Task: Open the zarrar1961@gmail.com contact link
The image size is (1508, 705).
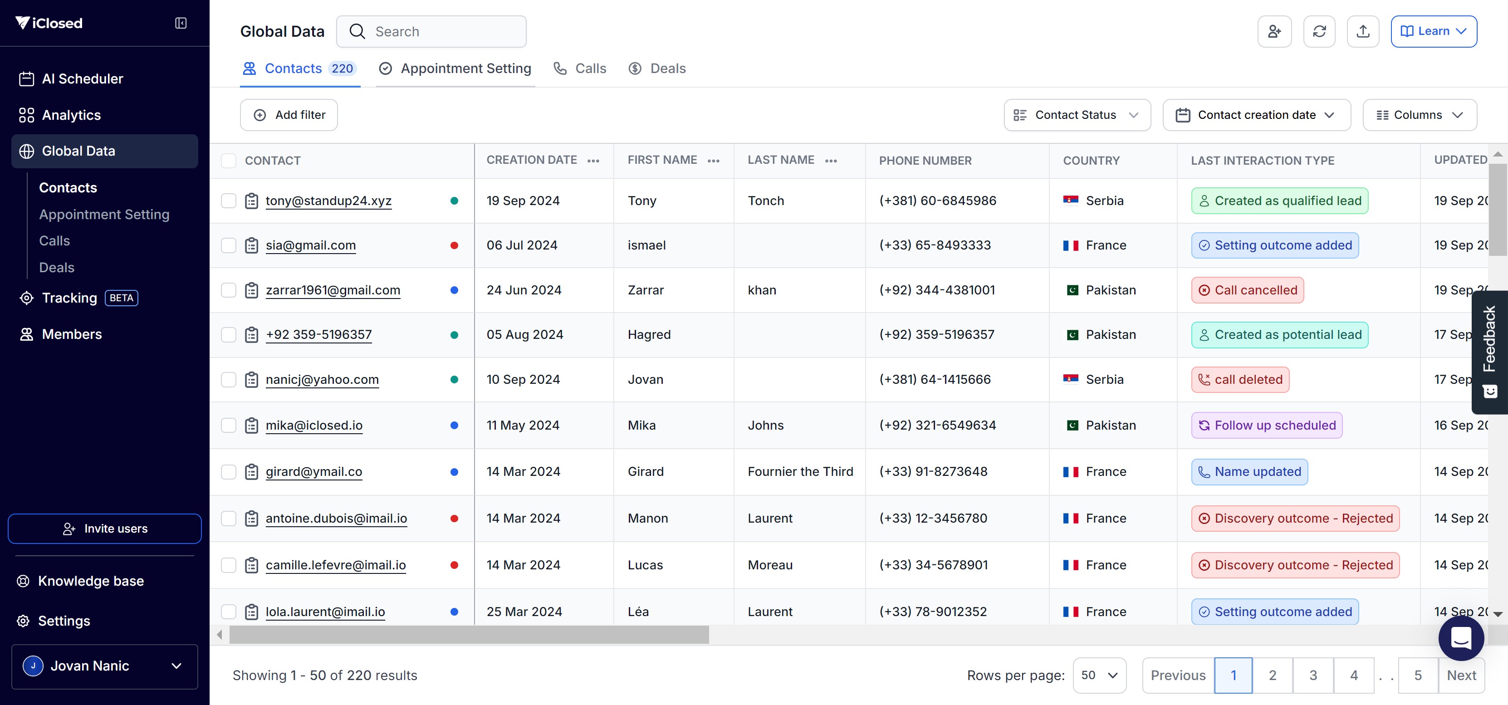Action: click(x=333, y=290)
